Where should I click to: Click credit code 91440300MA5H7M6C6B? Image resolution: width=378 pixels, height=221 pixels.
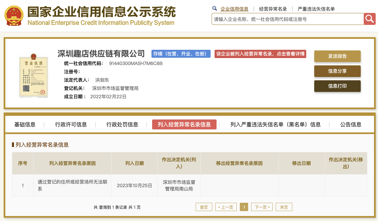(x=136, y=63)
